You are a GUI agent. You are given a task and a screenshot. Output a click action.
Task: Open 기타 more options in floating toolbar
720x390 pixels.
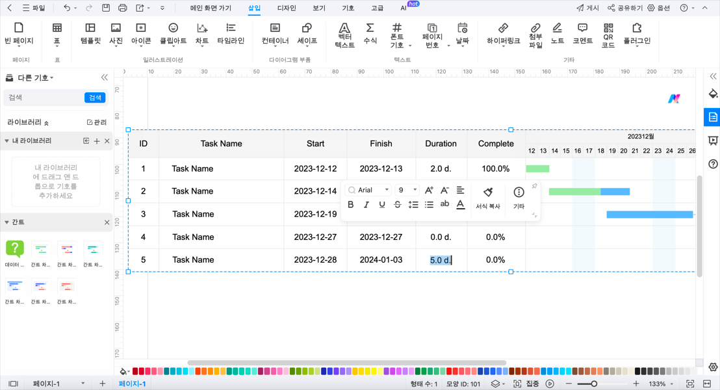tap(519, 198)
